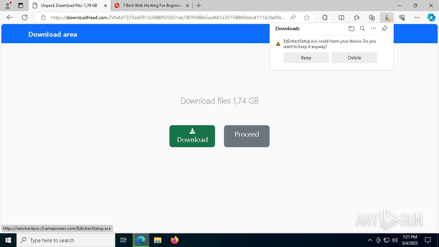Launch Firefox from taskbar

pyautogui.click(x=175, y=240)
